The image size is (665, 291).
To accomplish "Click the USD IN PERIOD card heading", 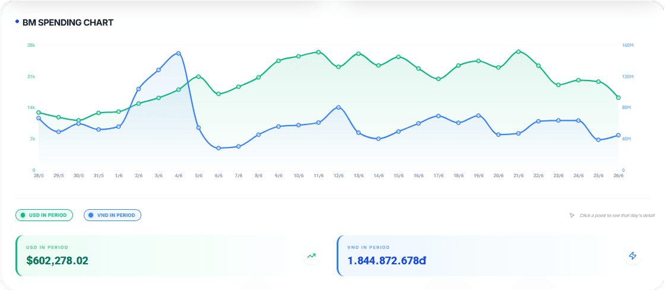I will click(47, 247).
